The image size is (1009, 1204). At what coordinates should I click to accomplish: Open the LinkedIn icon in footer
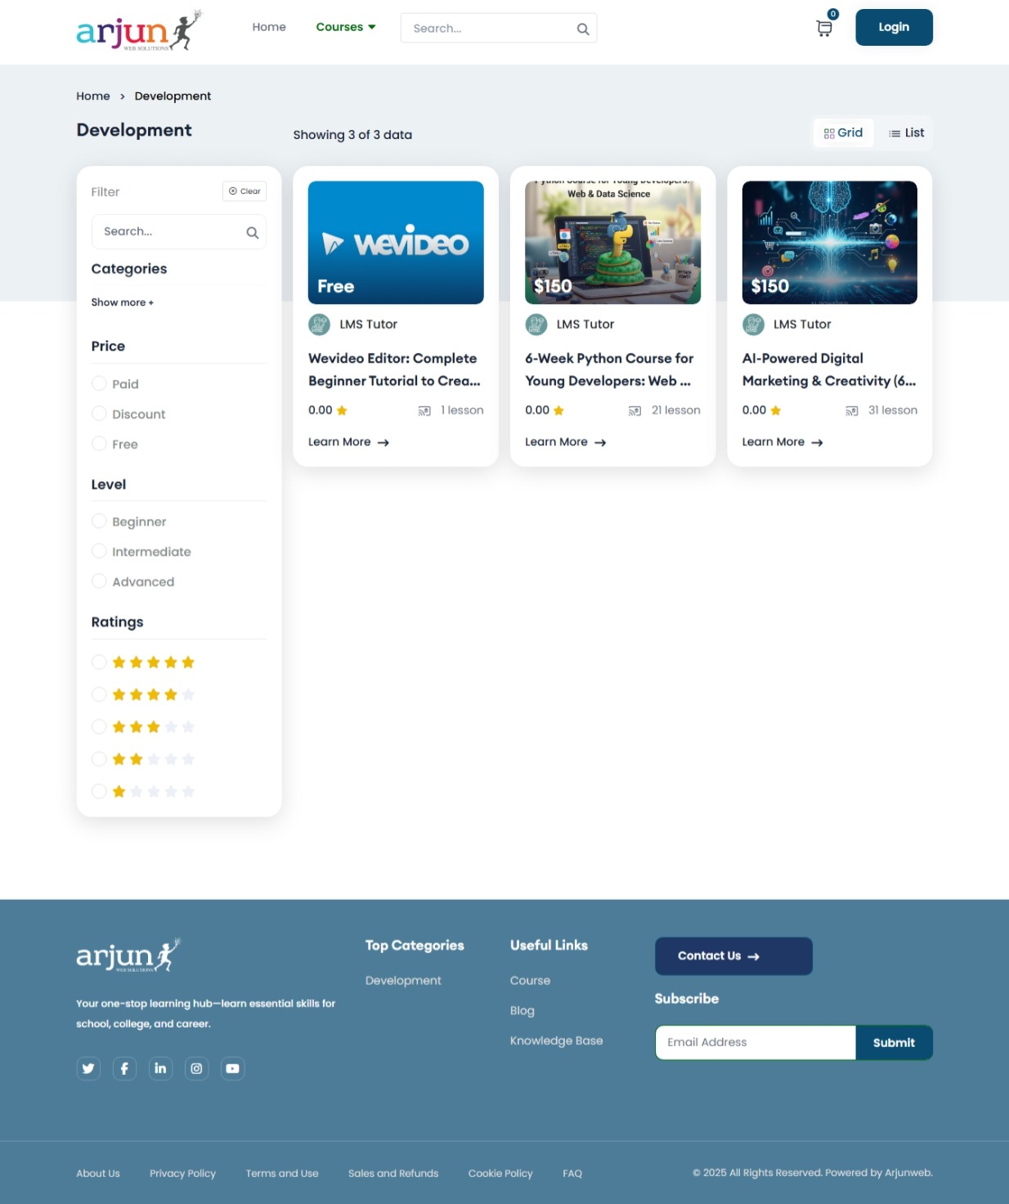(160, 1068)
